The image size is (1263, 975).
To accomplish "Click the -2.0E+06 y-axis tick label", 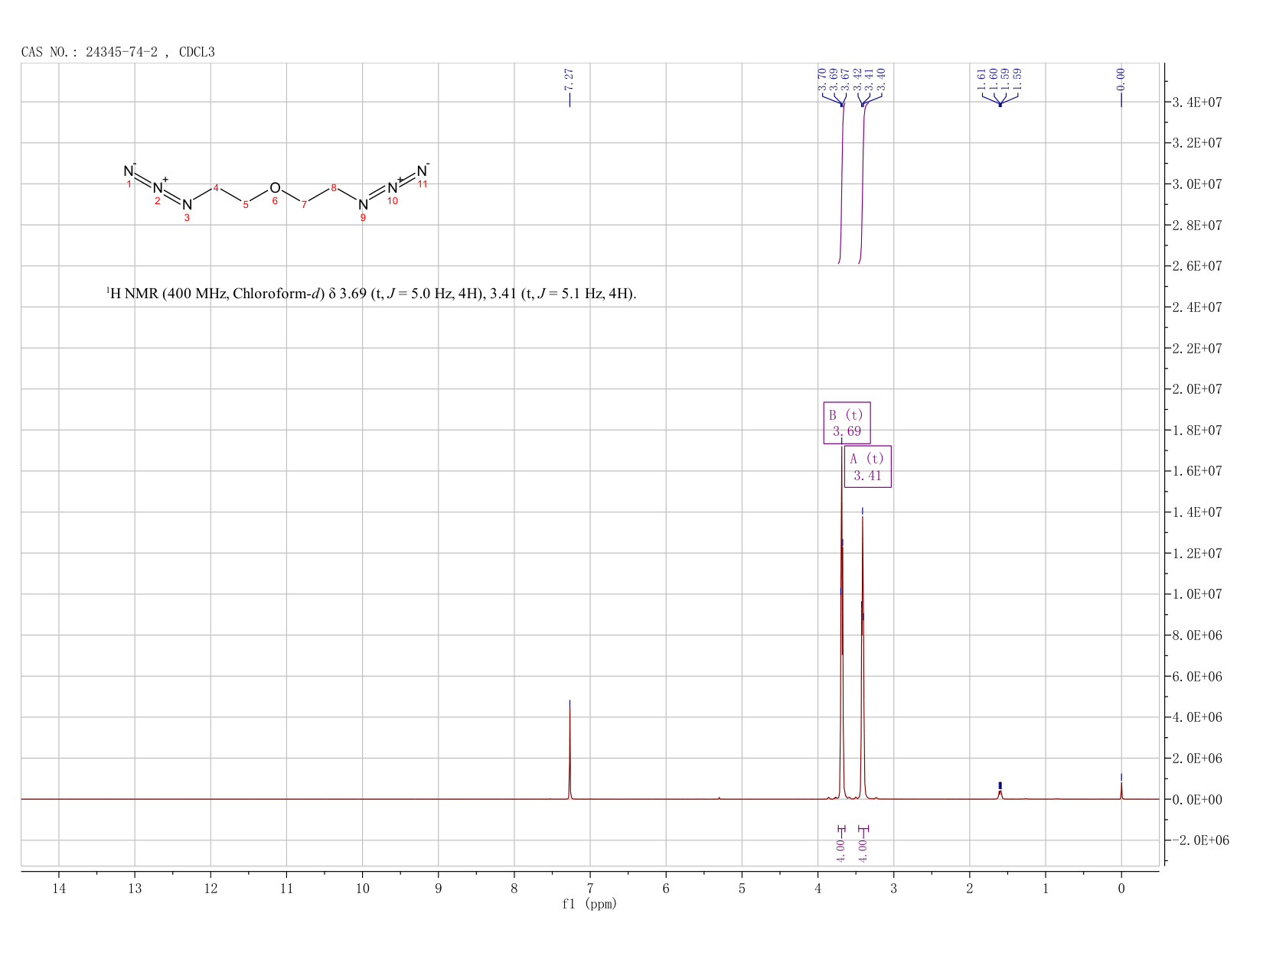I will 1199,840.
